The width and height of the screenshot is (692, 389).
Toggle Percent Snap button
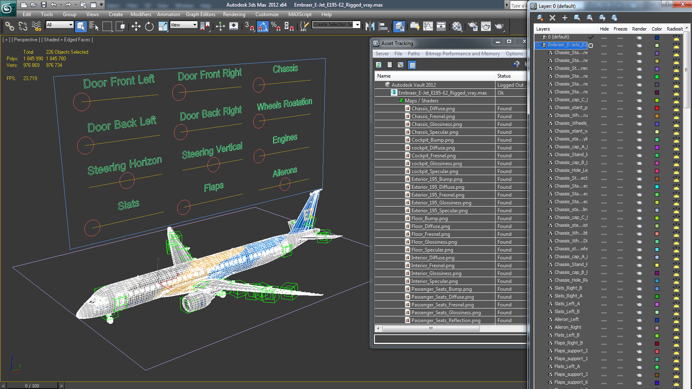click(276, 26)
